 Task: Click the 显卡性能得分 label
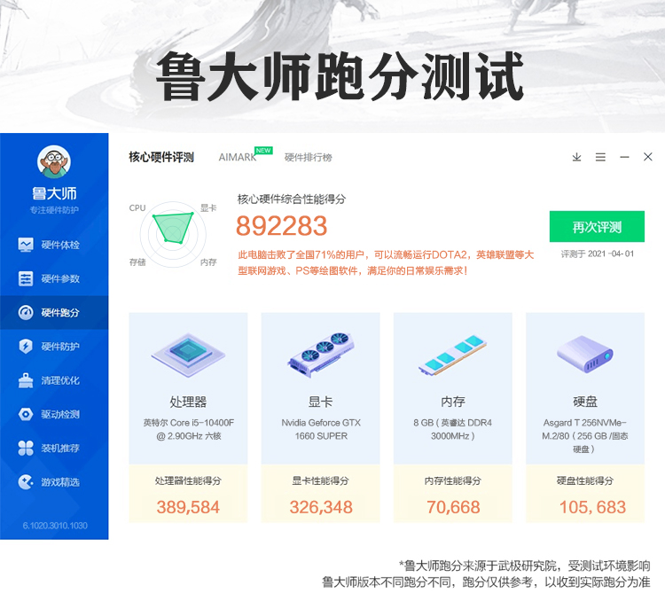coord(321,480)
